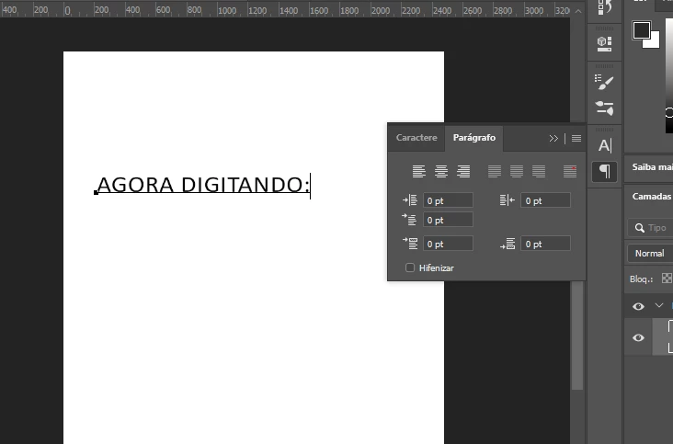The width and height of the screenshot is (673, 444).
Task: Click the color picker brightness ramp
Action: [x=669, y=75]
